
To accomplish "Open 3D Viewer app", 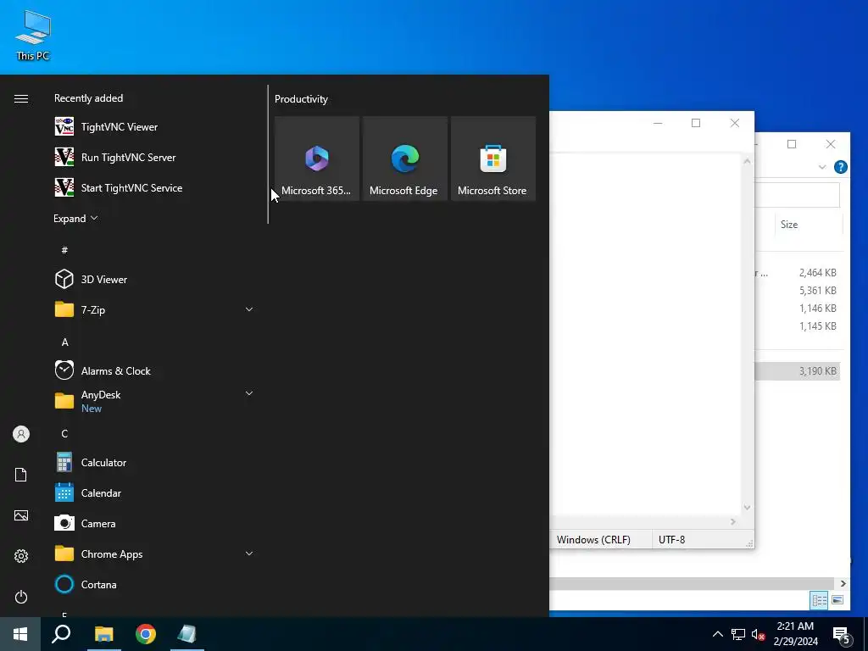I will pos(154,279).
